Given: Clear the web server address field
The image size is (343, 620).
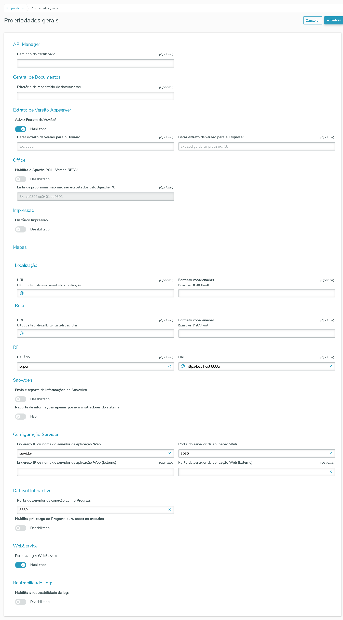Looking at the screenshot, I should pos(170,453).
